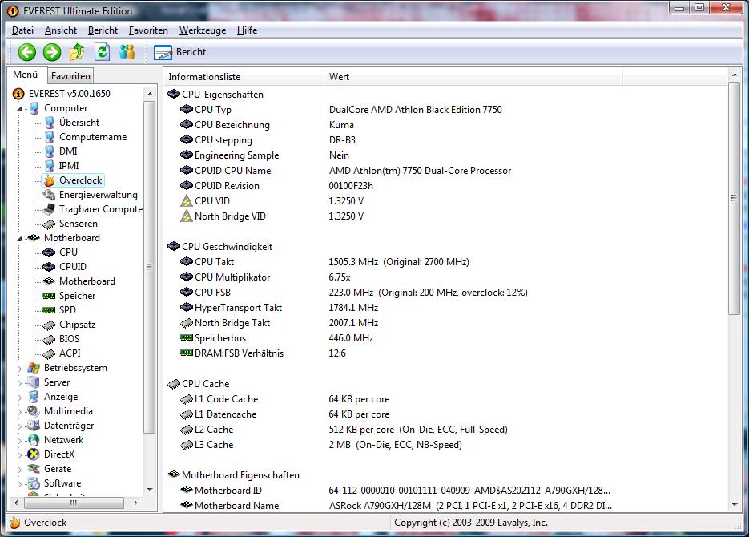Select the Übersicht icon in tree
This screenshot has width=749, height=537.
(x=49, y=123)
